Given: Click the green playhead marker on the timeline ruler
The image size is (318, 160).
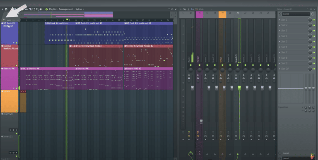Looking at the screenshot, I should pos(67,20).
